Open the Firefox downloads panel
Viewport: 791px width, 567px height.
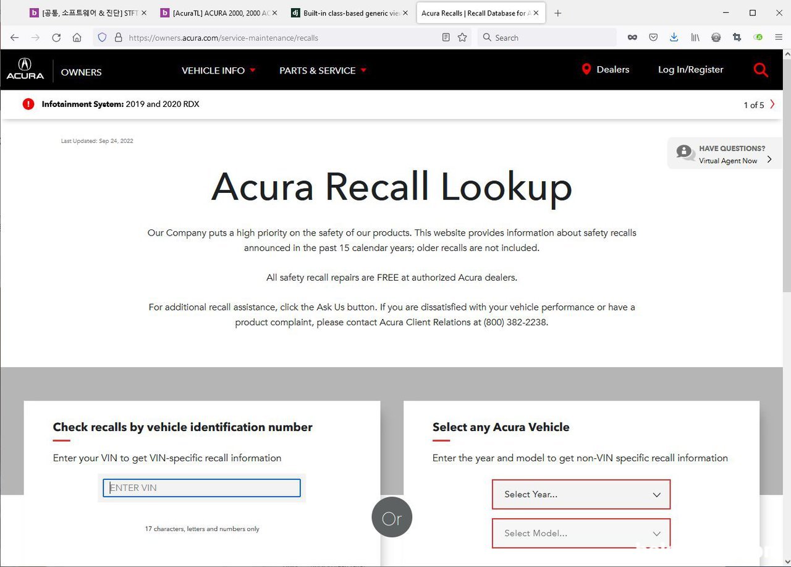[674, 38]
